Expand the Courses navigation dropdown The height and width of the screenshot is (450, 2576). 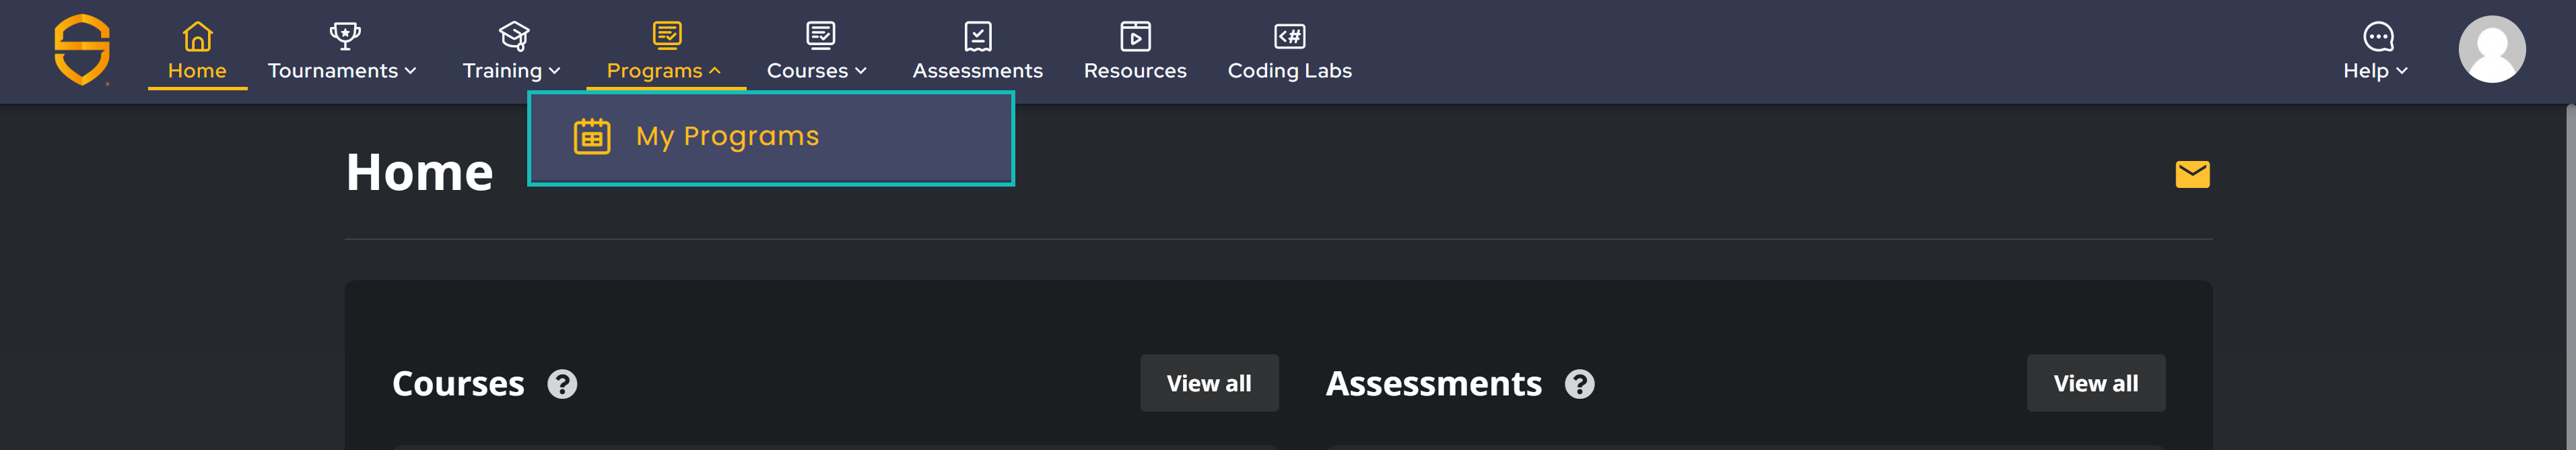coord(816,70)
